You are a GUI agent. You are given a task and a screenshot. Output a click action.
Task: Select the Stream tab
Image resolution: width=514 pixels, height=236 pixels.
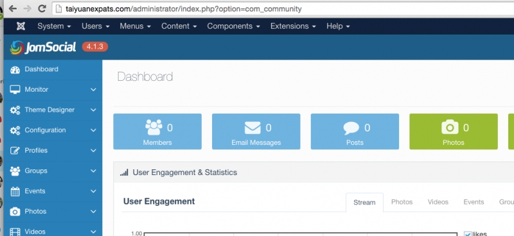(x=364, y=202)
